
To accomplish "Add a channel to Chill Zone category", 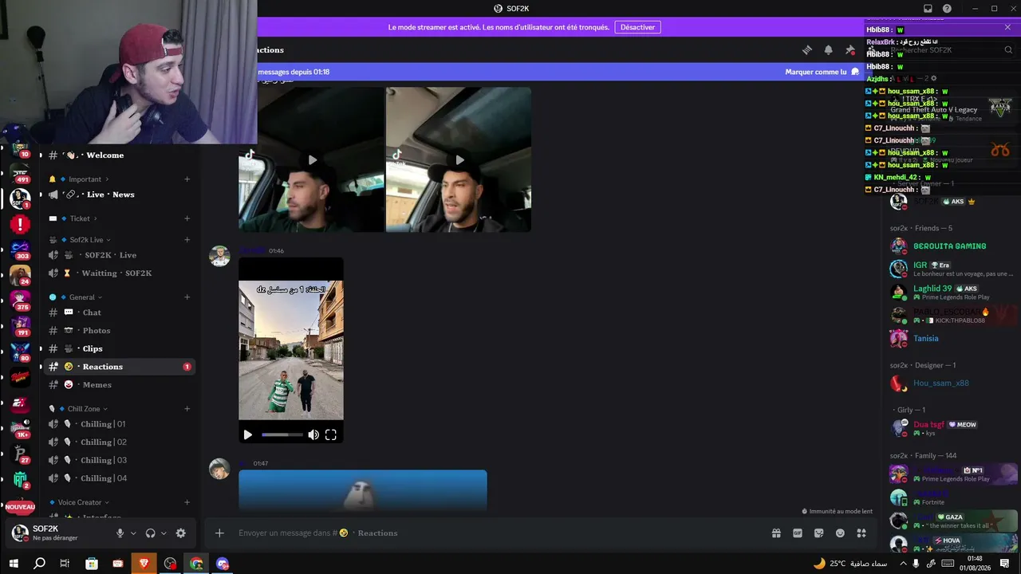I will point(187,409).
